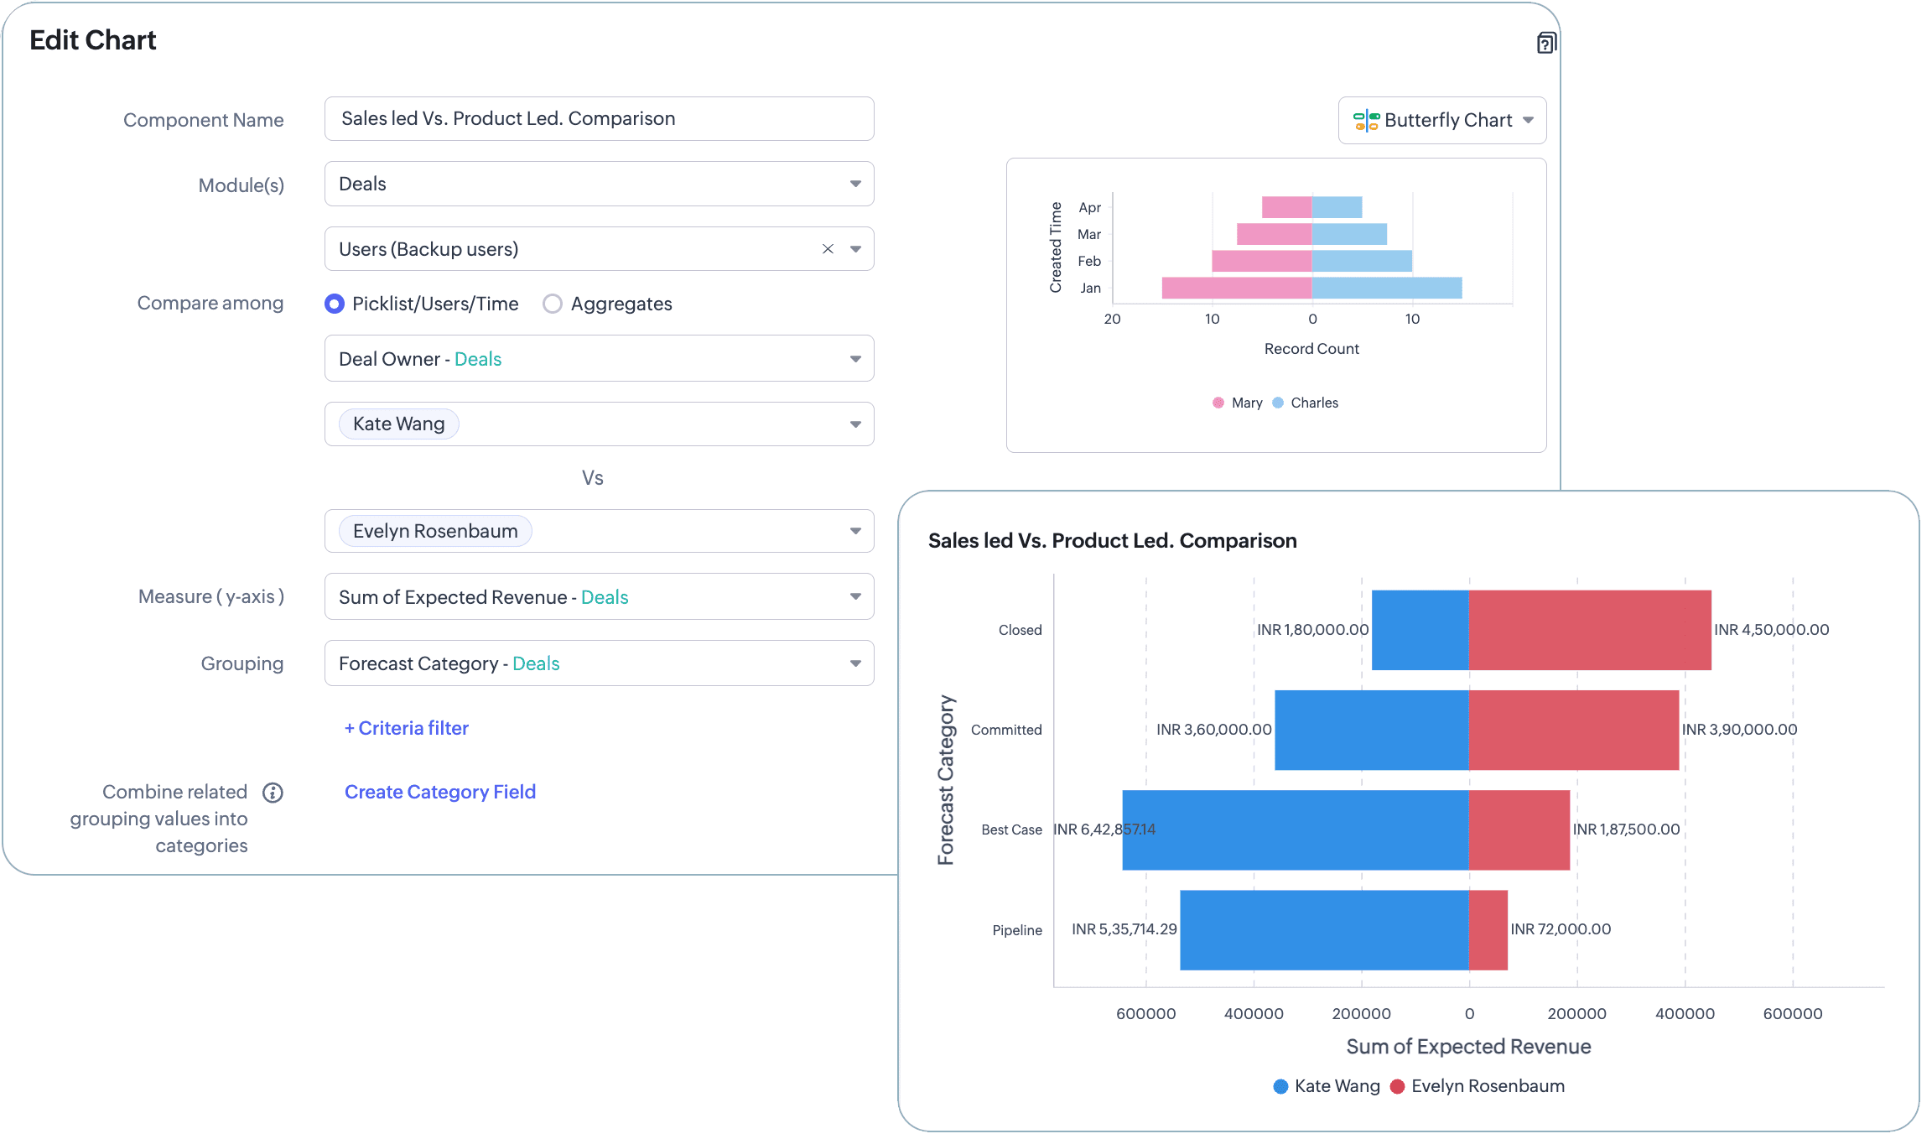Select the Aggregates radio option
1932x1139 pixels.
click(552, 304)
